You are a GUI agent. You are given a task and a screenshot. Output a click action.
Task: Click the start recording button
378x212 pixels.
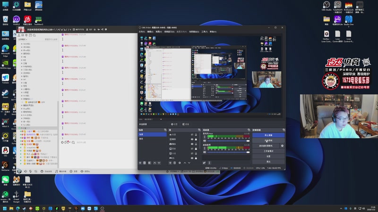(268, 140)
